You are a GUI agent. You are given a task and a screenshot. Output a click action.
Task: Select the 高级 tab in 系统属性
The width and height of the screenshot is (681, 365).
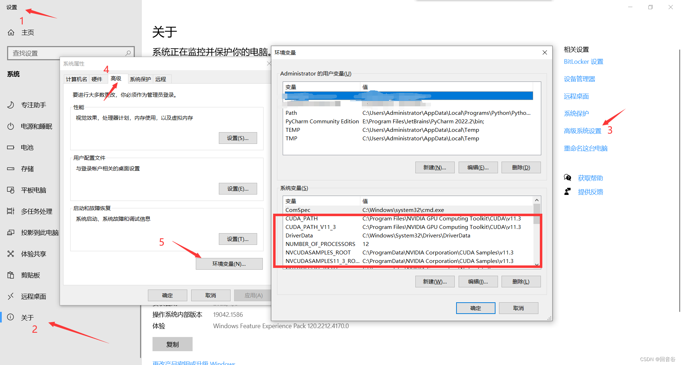pyautogui.click(x=116, y=78)
